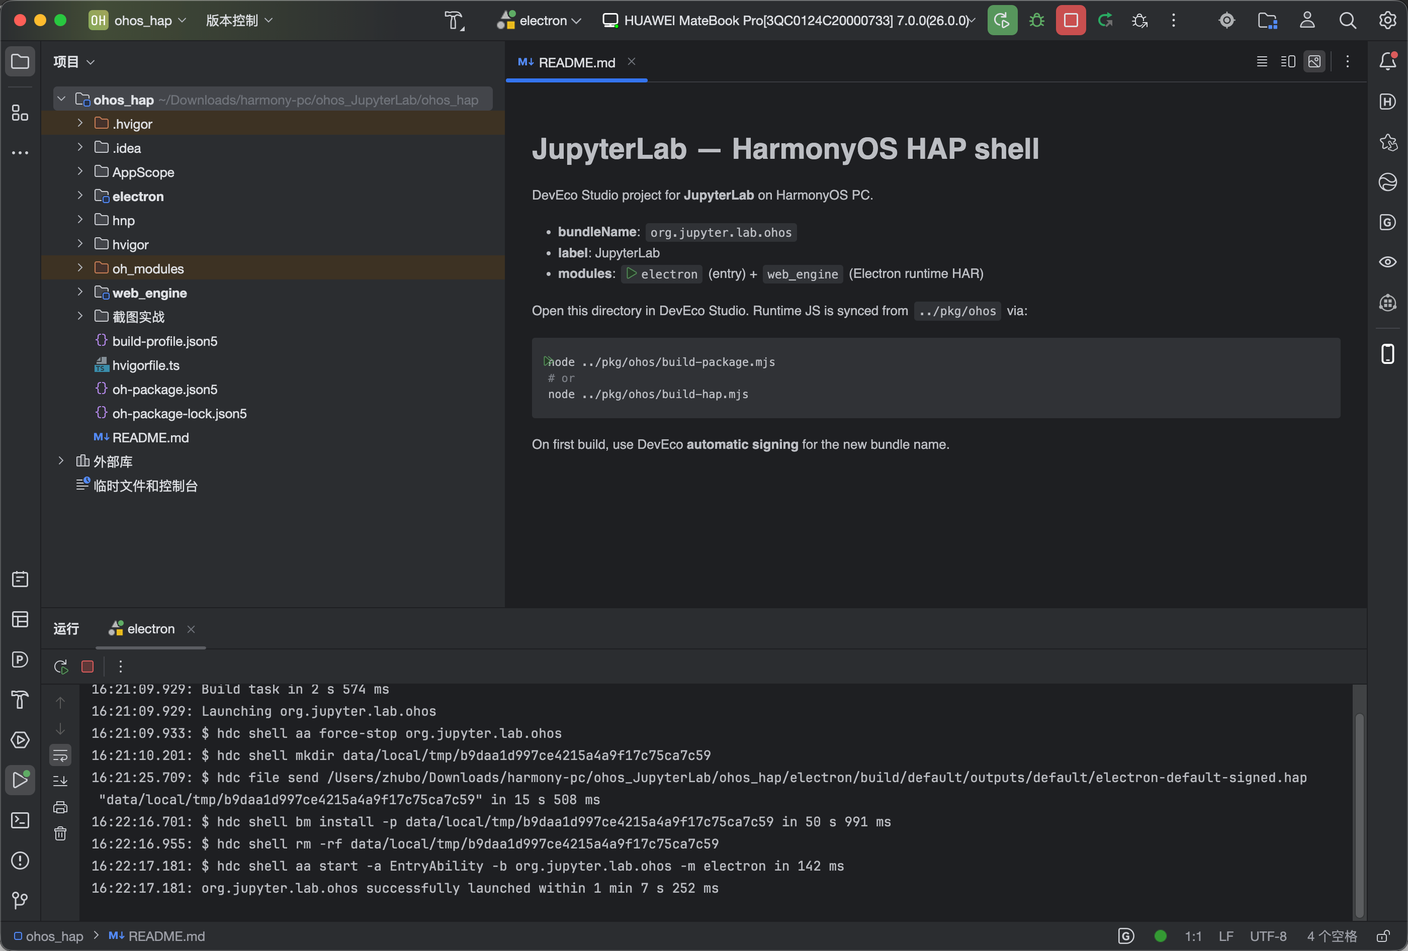Viewport: 1408px width, 951px height.
Task: Click the green hot reload icon in top toolbar
Action: click(x=1105, y=21)
